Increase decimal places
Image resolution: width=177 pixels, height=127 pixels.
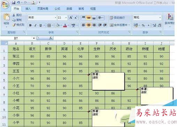[x=154, y=25]
